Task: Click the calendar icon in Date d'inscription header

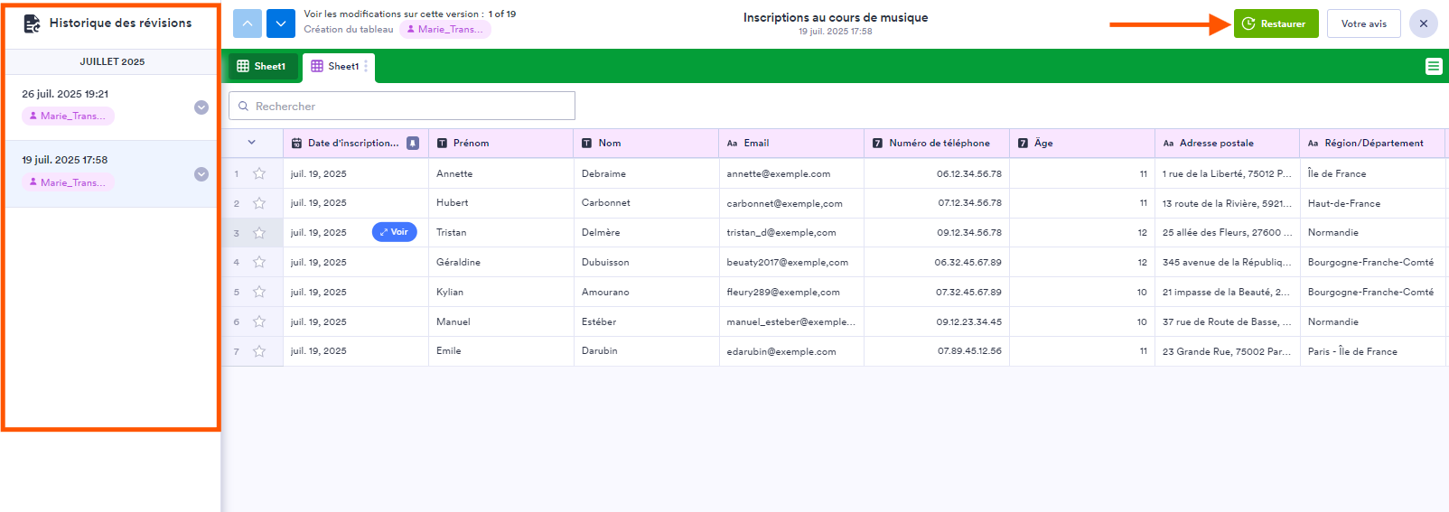Action: click(296, 143)
